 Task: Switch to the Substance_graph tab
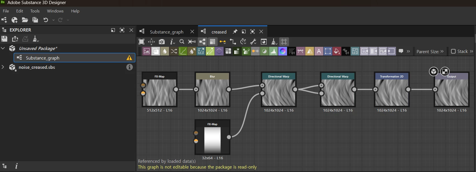[166, 32]
